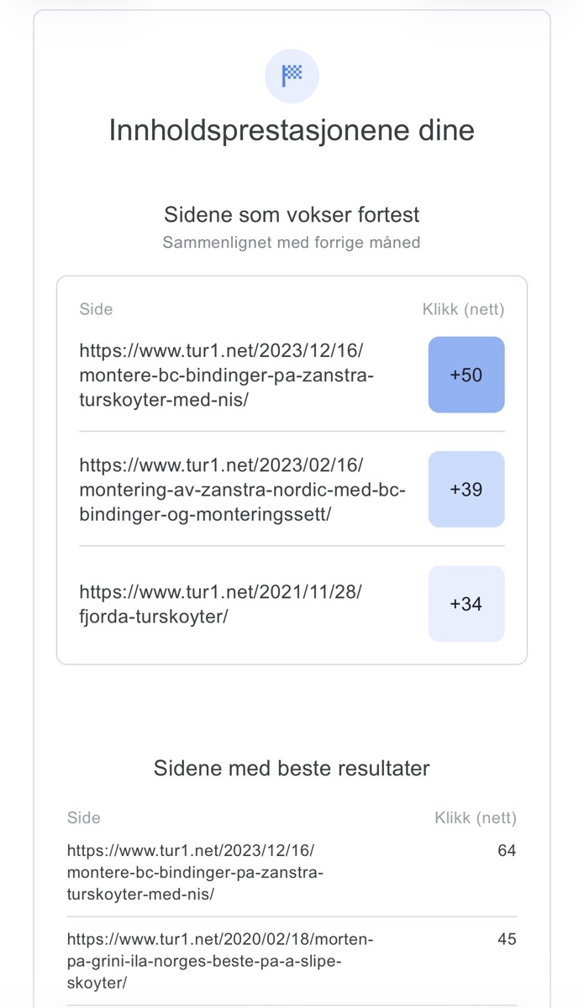Open the fjorda-turskoyter page link

click(220, 604)
